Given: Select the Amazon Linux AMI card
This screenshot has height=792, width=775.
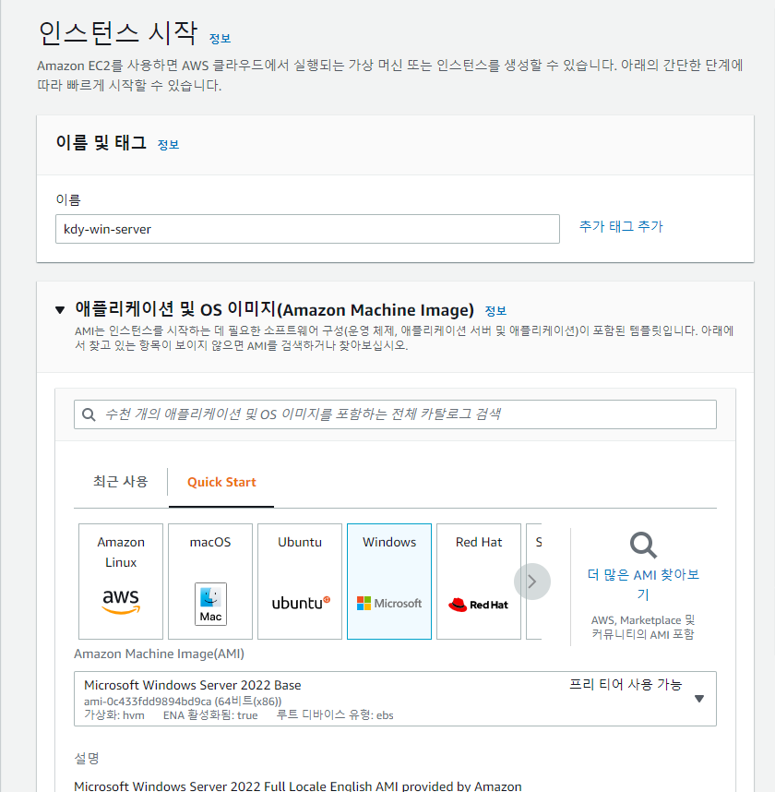Looking at the screenshot, I should (121, 582).
